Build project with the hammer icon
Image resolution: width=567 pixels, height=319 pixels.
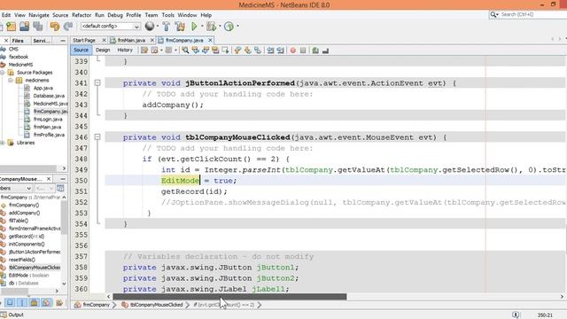[x=166, y=27]
